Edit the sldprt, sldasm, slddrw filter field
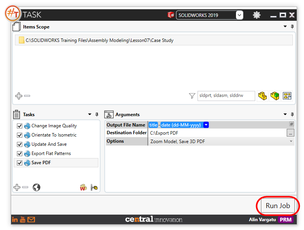Viewport: 304px width, 230px height. [x=226, y=96]
